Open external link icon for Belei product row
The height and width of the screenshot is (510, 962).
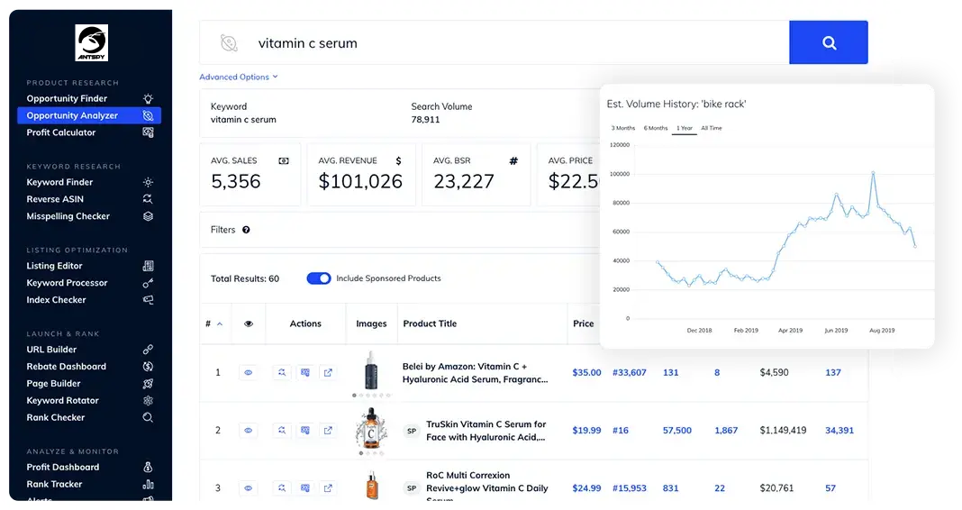pos(328,372)
